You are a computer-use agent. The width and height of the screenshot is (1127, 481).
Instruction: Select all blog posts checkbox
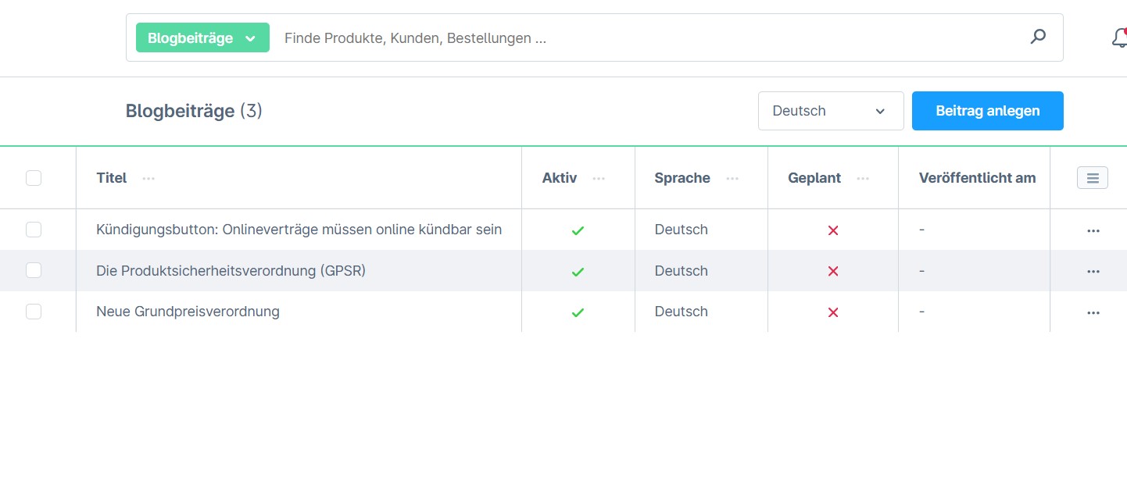coord(34,178)
